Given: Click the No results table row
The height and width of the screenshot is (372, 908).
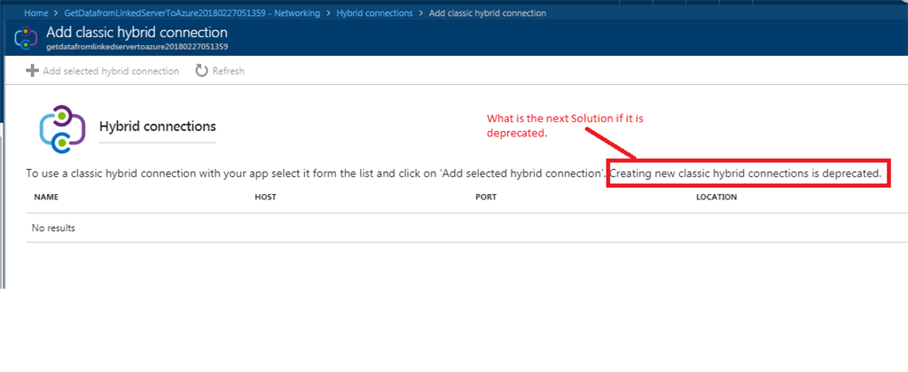Looking at the screenshot, I should (x=466, y=228).
